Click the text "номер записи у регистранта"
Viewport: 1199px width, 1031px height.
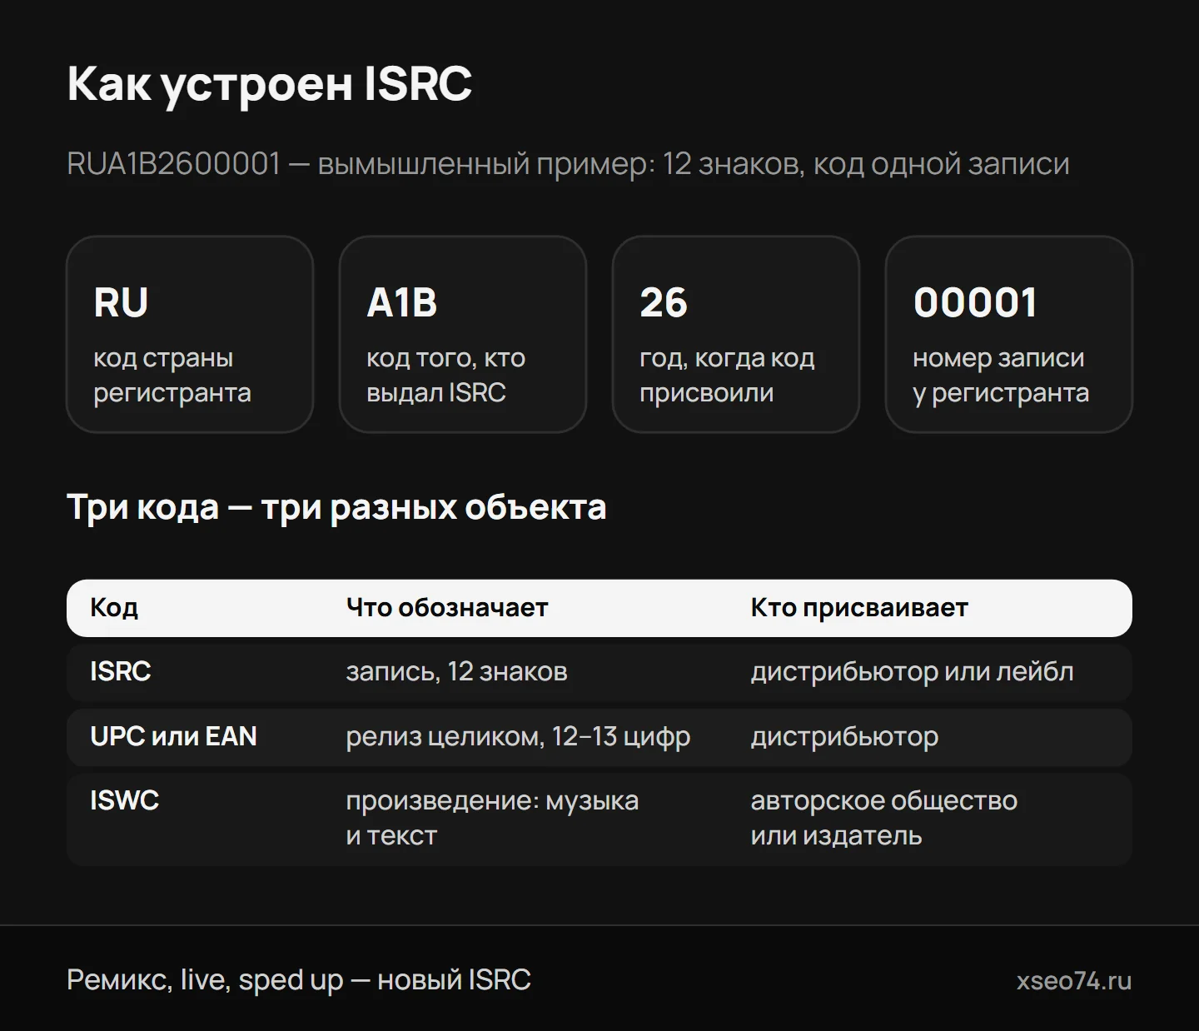[x=1001, y=375]
